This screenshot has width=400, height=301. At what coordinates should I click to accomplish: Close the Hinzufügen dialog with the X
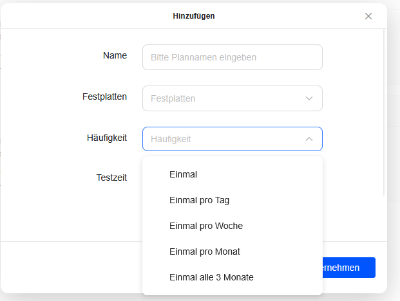[368, 16]
